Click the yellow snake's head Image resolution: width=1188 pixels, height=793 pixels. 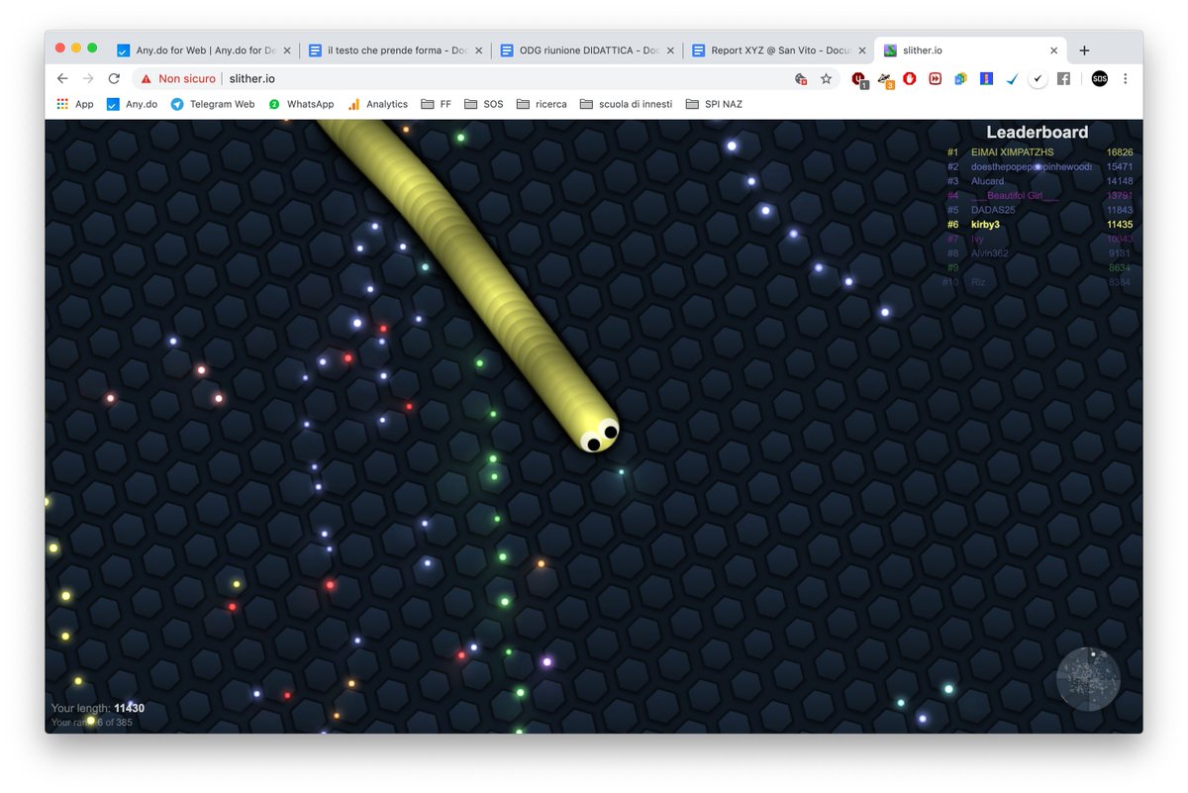598,432
